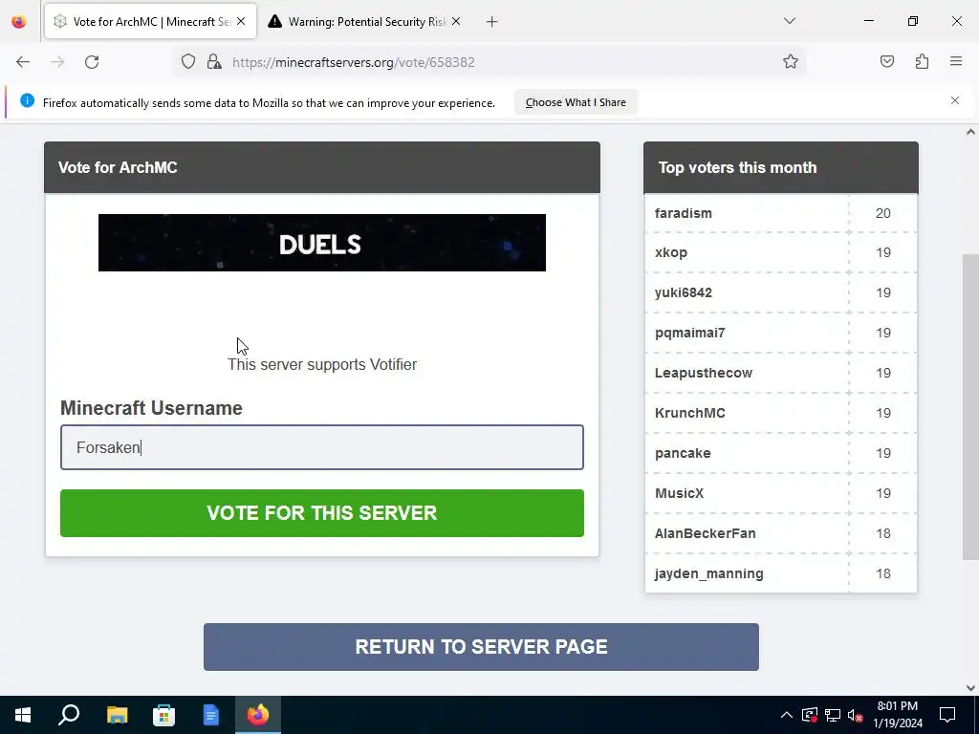List all open tabs dropdown
This screenshot has height=734, width=979.
[x=789, y=21]
